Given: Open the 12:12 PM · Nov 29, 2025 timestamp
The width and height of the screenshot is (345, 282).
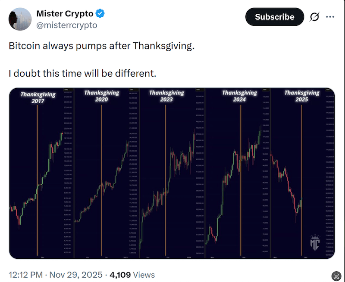Looking at the screenshot, I should (x=56, y=275).
